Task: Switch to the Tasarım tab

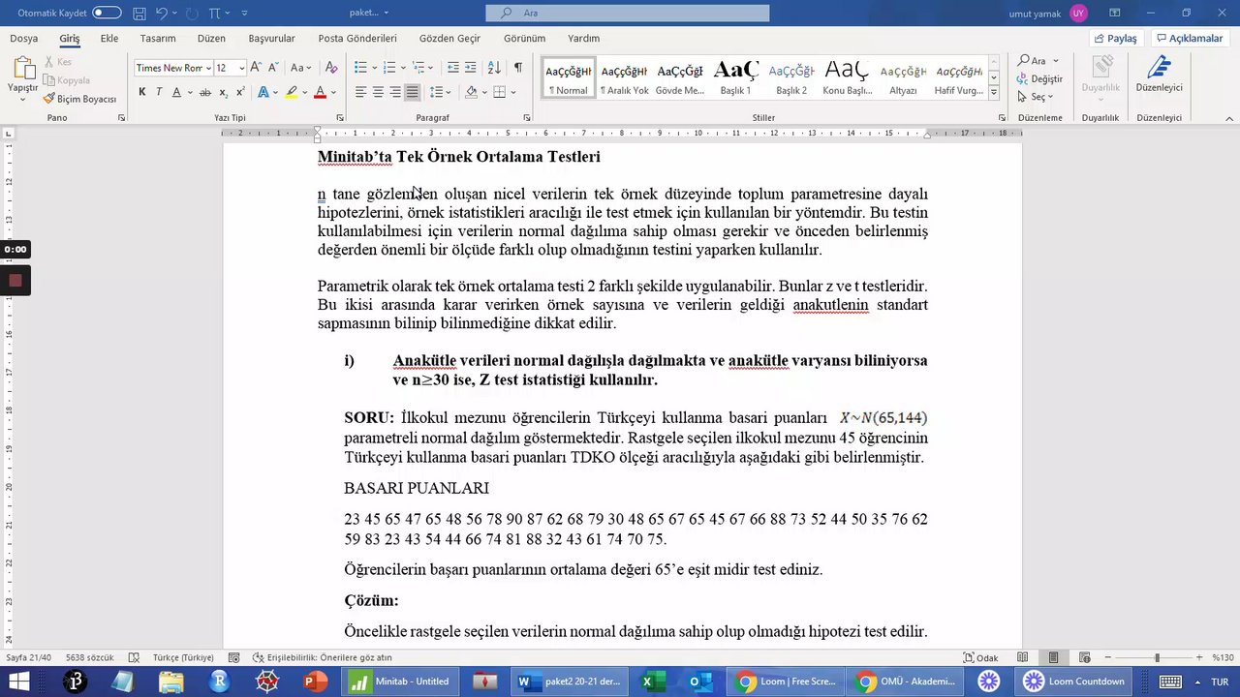Action: click(x=158, y=39)
